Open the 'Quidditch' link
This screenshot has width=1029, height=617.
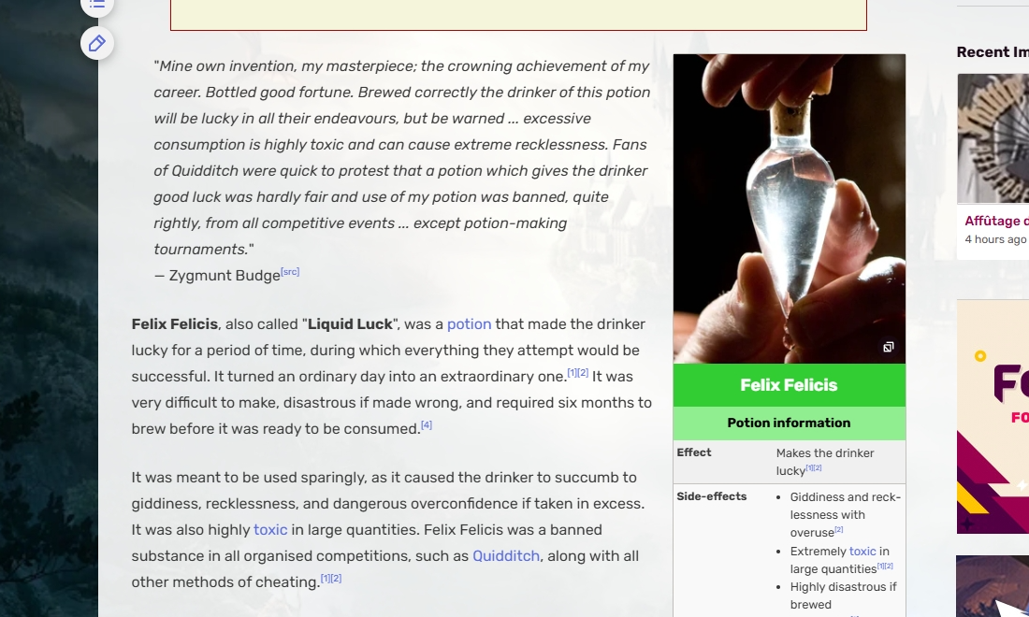click(x=506, y=556)
